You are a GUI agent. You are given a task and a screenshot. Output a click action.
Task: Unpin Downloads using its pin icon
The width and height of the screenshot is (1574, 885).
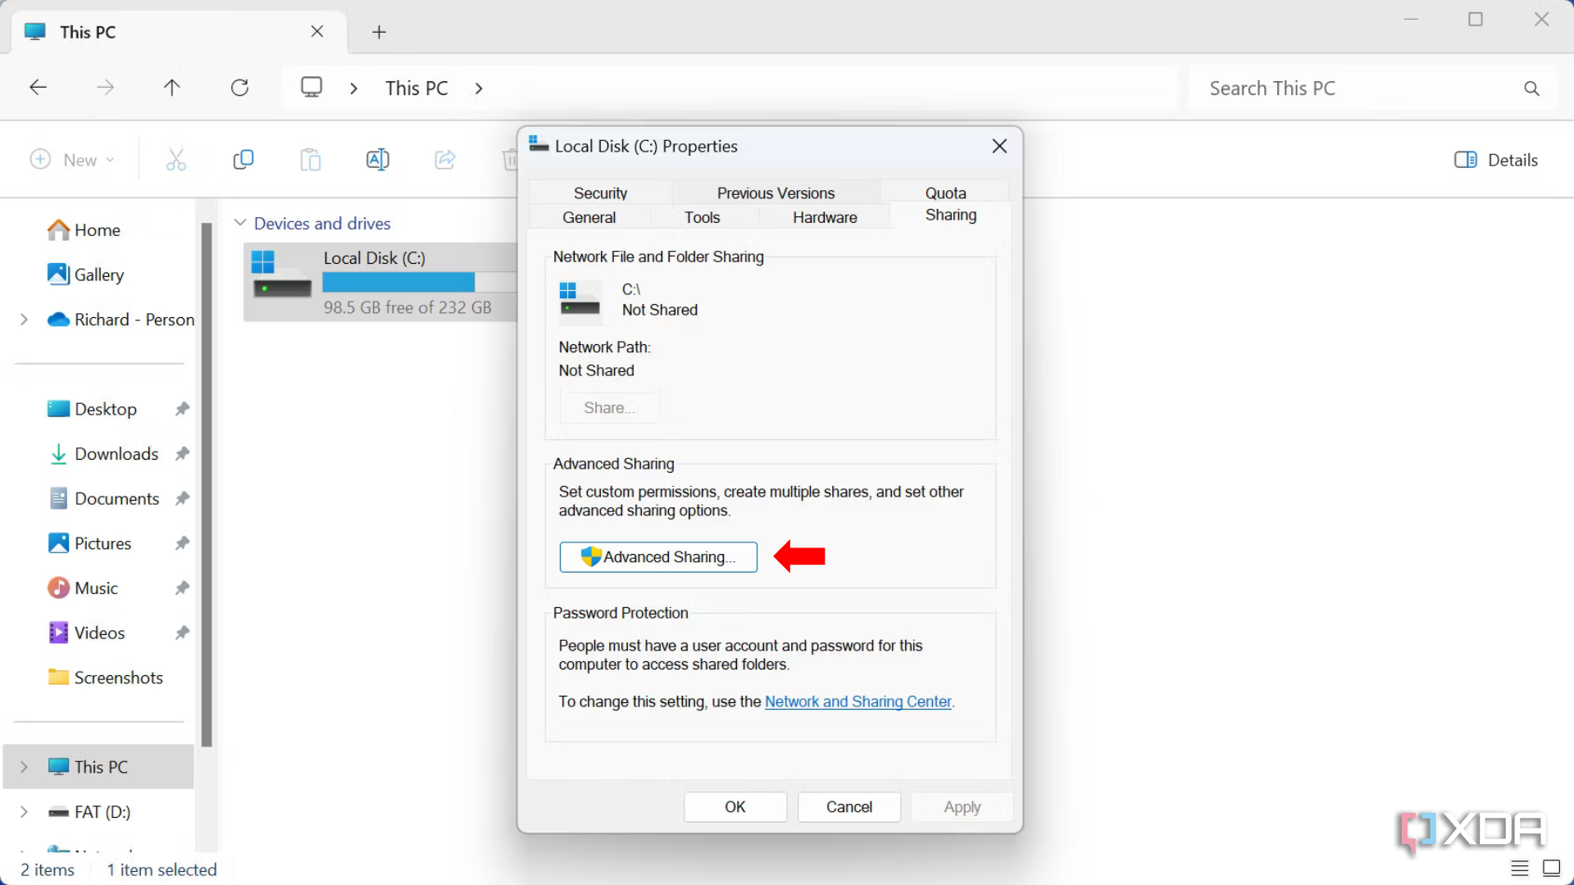click(x=182, y=453)
